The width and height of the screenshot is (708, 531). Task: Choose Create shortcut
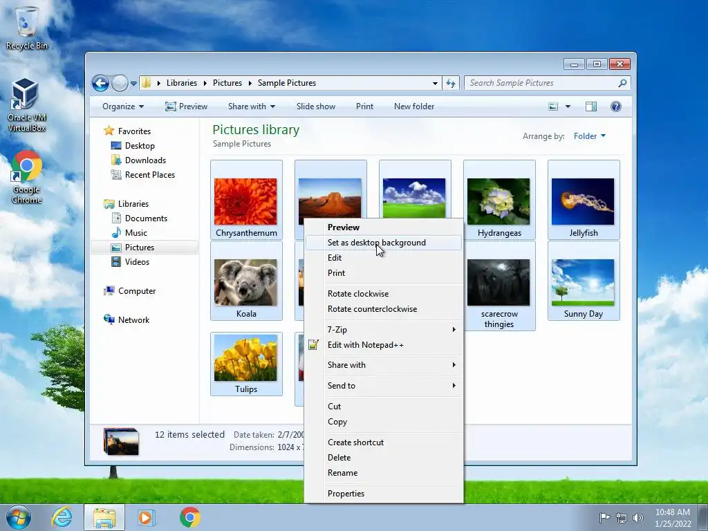(x=384, y=442)
